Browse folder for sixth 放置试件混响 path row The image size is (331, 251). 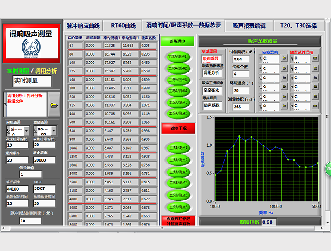315,106
